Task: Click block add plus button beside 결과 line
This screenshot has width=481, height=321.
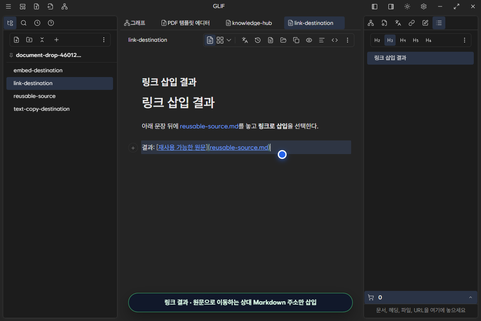Action: 133,148
